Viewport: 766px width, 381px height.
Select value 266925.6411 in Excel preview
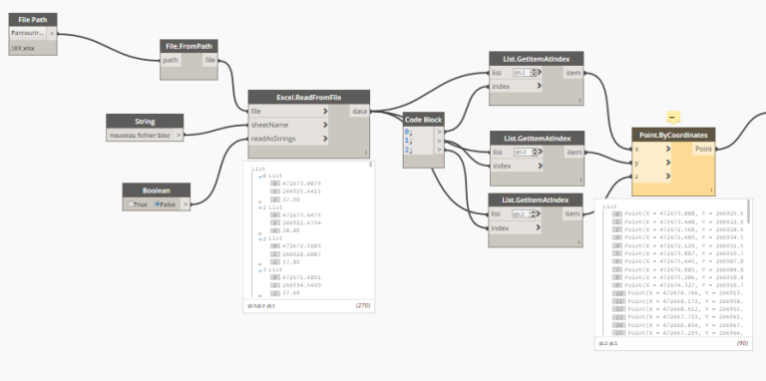301,191
